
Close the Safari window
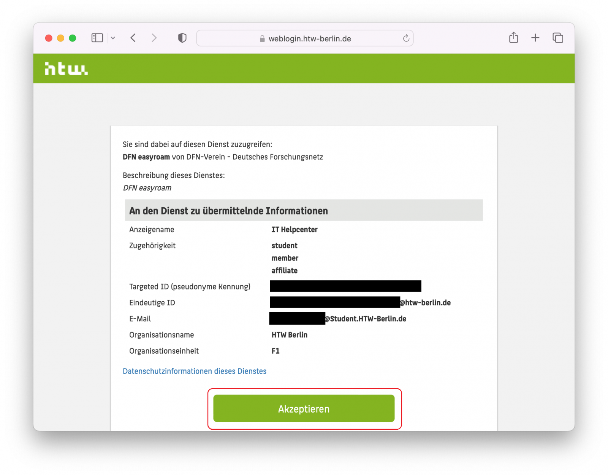pyautogui.click(x=49, y=38)
